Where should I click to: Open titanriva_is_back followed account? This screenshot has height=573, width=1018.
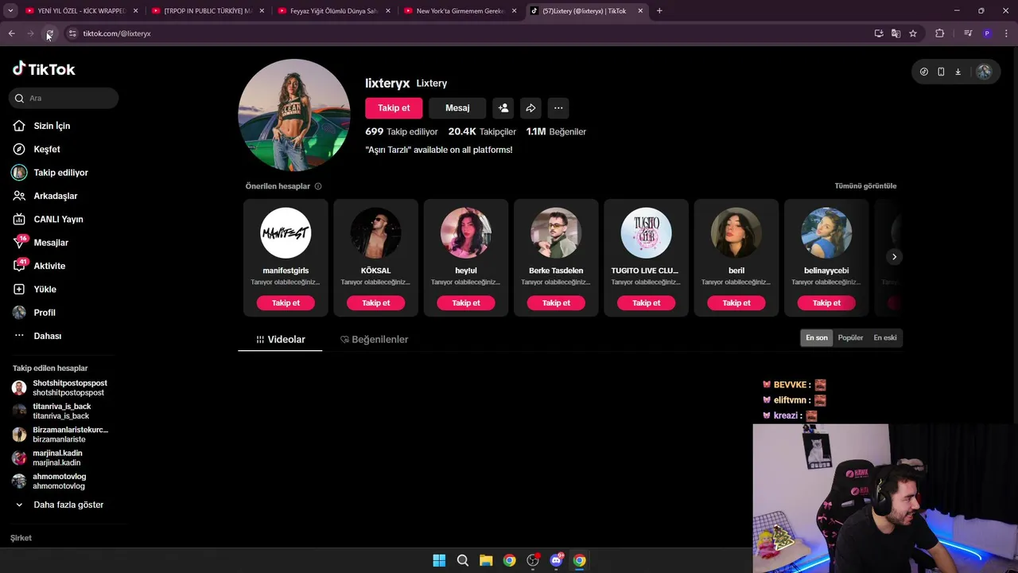[x=52, y=411]
